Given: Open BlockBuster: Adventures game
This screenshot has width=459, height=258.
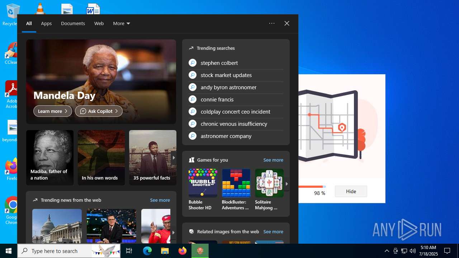Looking at the screenshot, I should tap(236, 190).
